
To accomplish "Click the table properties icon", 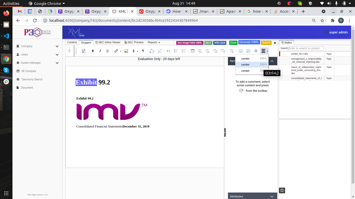I will [232, 51].
